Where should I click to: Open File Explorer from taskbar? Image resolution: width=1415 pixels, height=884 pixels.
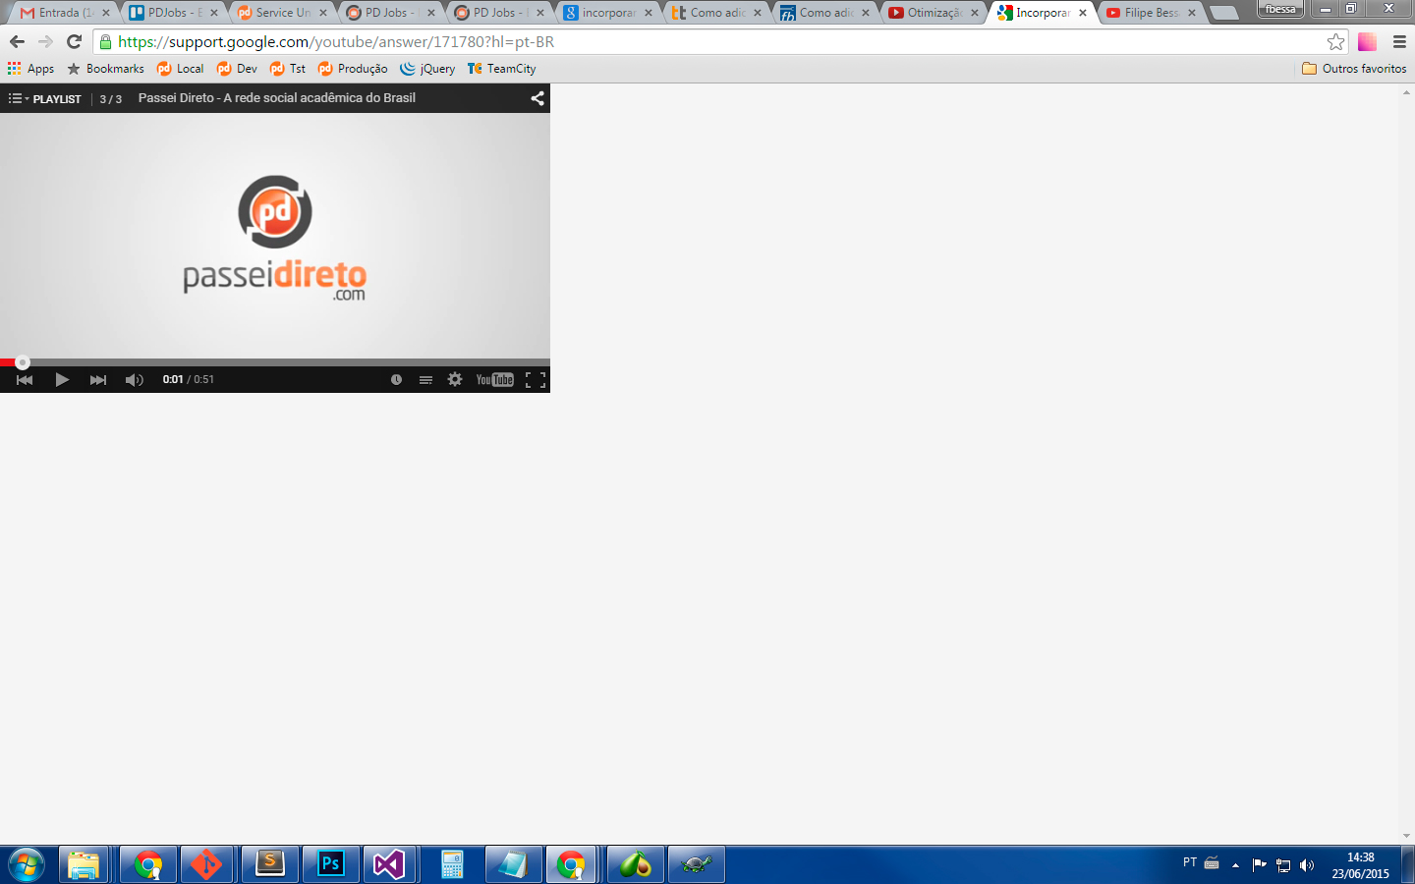tap(85, 865)
